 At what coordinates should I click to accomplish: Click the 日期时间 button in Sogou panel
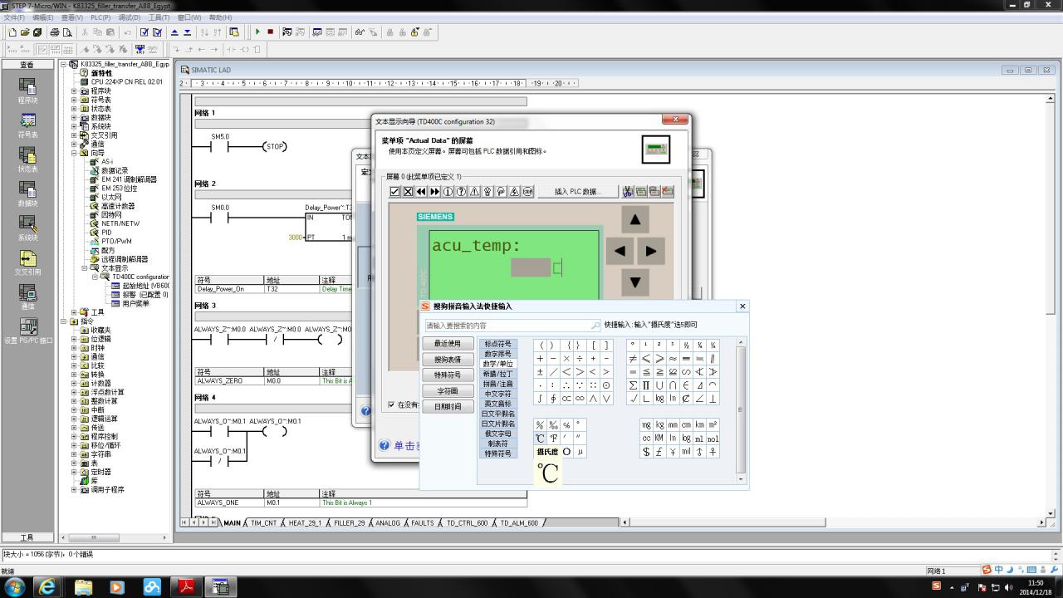(448, 407)
